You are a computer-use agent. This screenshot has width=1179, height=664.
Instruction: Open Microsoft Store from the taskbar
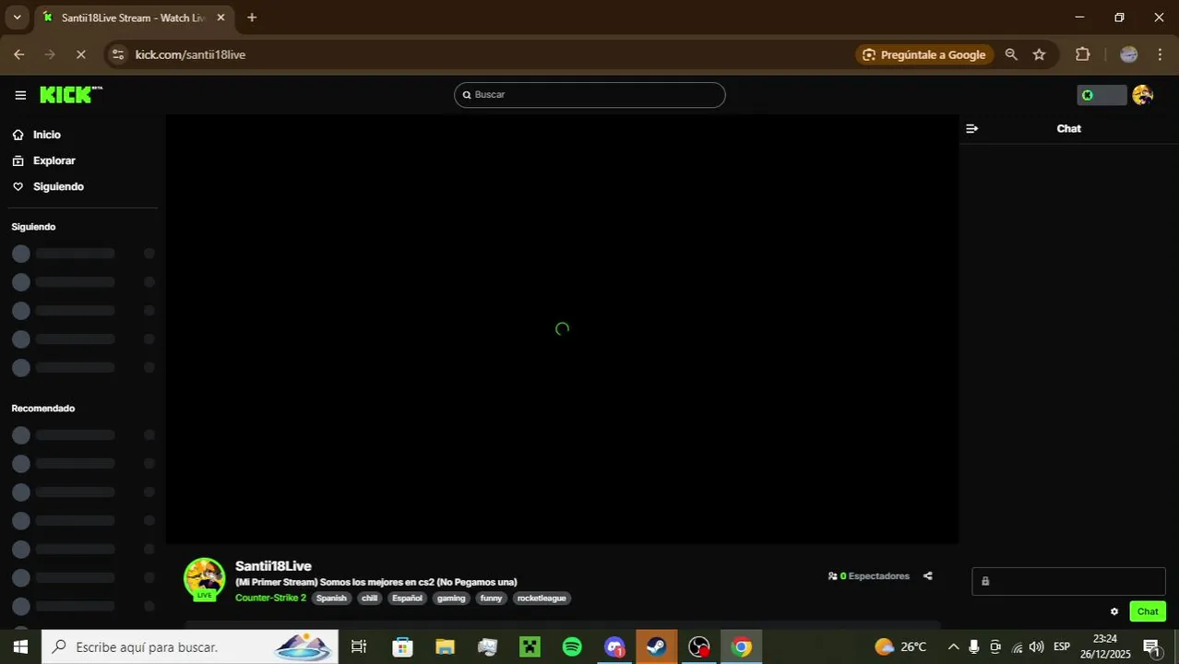402,646
